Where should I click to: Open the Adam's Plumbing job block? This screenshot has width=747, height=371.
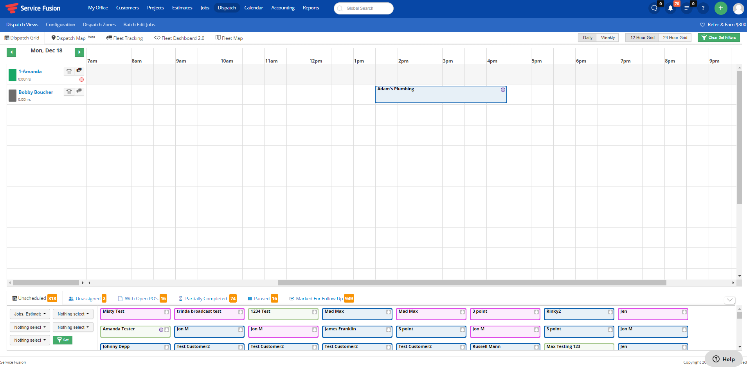(441, 95)
